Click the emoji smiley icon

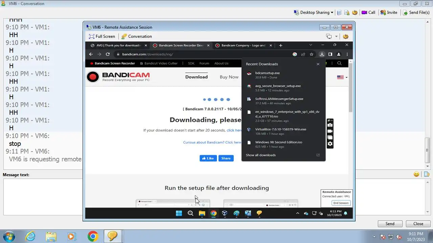[x=416, y=174]
